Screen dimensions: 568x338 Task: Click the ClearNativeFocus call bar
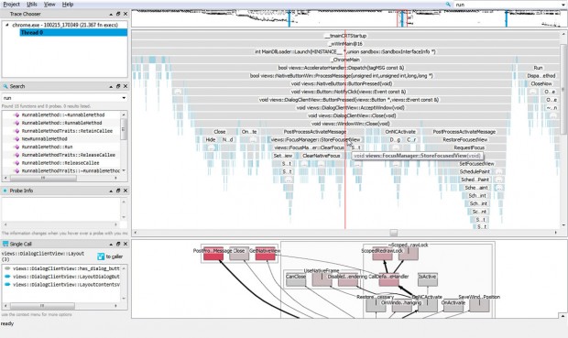[321, 156]
